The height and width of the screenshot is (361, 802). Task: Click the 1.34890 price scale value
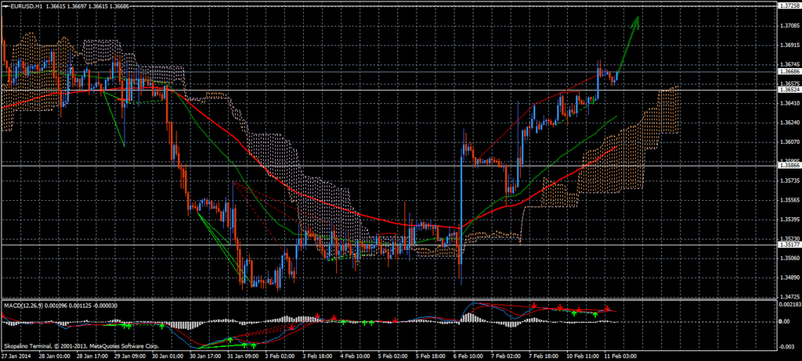(789, 277)
